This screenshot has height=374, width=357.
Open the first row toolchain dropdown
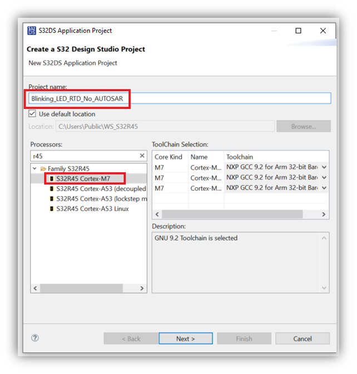[x=324, y=167]
